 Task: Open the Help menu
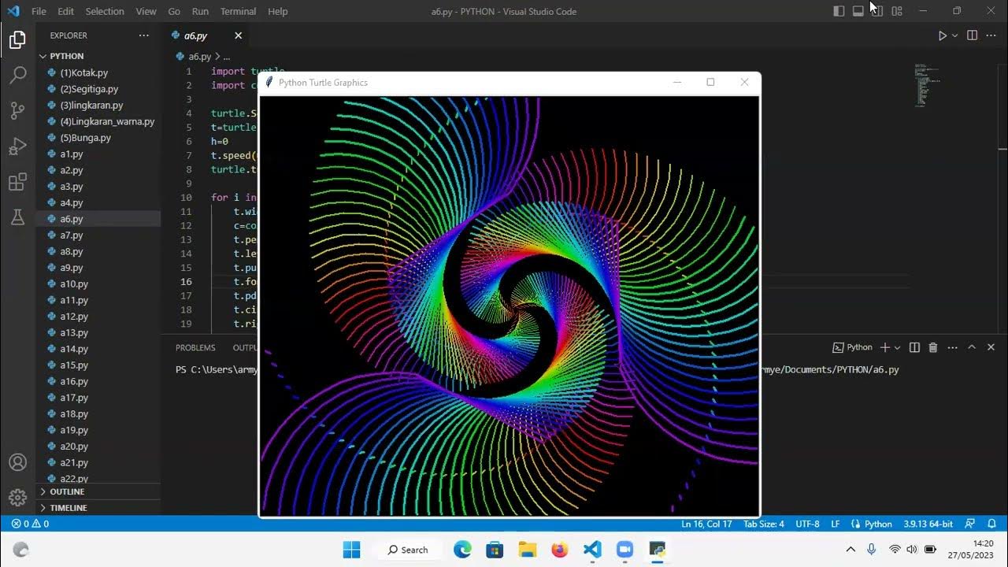click(277, 11)
